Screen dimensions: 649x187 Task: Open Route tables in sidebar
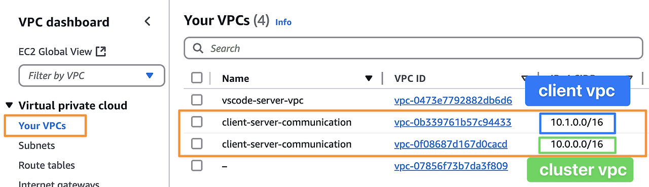(x=47, y=165)
